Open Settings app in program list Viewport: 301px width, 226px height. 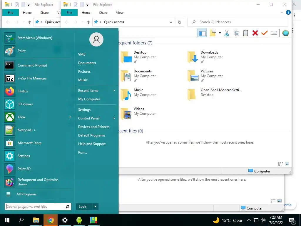pyautogui.click(x=38, y=156)
